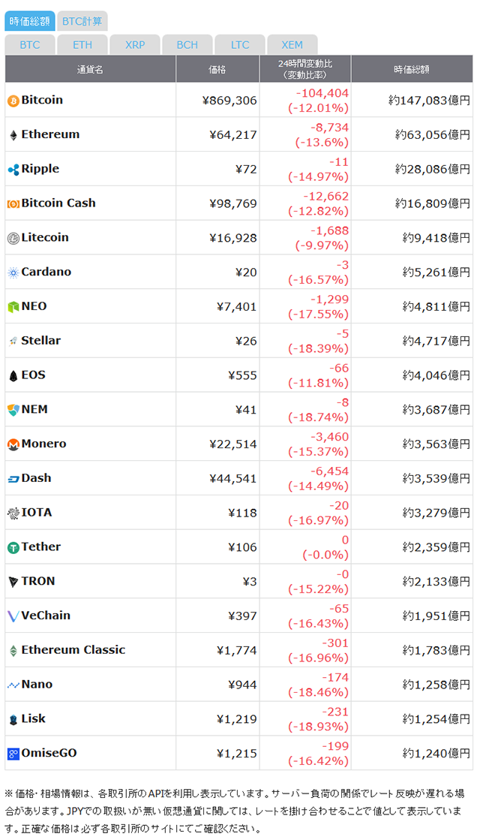This screenshot has width=480, height=837.
Task: Click the Tether green icon
Action: pyautogui.click(x=13, y=548)
